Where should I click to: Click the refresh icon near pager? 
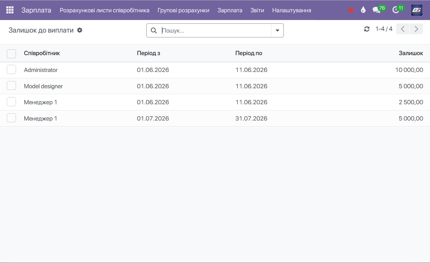click(x=367, y=29)
